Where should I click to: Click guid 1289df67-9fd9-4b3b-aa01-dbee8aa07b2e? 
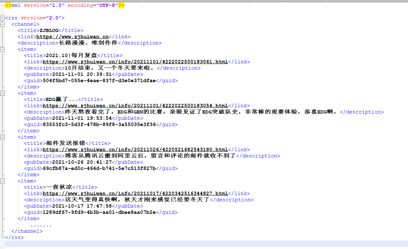click(x=99, y=212)
